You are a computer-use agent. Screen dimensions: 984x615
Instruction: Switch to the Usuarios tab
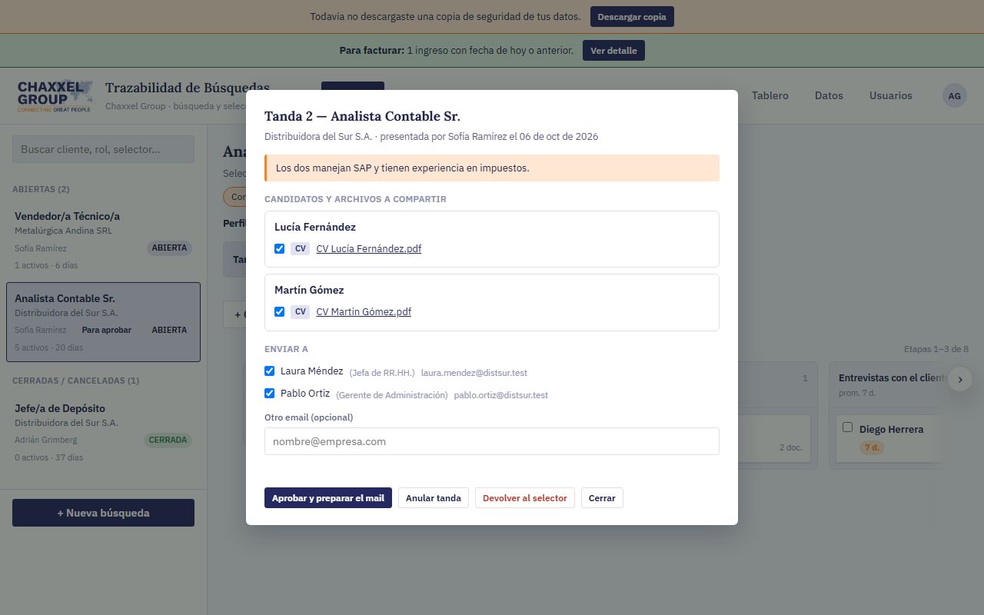coord(891,96)
